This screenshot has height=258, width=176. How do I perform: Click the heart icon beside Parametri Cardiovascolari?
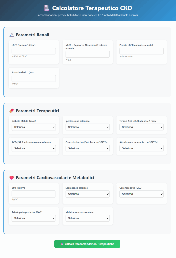pyautogui.click(x=11, y=178)
